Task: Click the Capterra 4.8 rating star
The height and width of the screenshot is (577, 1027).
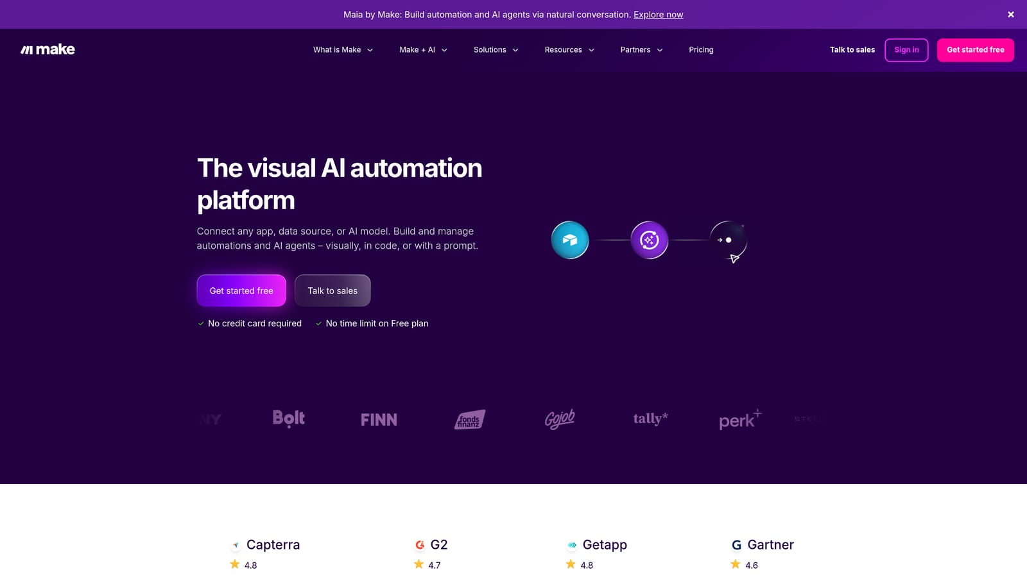Action: click(235, 564)
